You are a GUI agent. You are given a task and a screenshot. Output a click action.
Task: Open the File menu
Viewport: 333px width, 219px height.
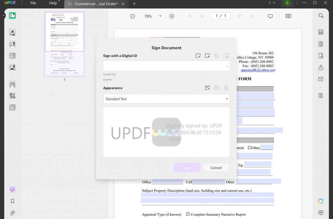[x=33, y=3]
